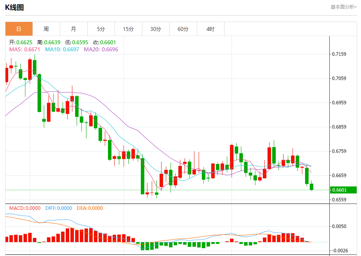This screenshot has height=256, width=361.
Task: Click the 0.7059 price axis label
Action: tap(339, 78)
